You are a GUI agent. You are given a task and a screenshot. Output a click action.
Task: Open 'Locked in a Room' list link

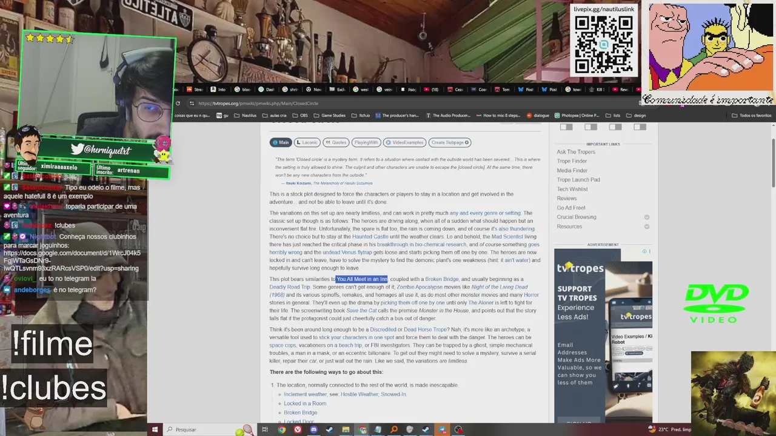click(305, 403)
